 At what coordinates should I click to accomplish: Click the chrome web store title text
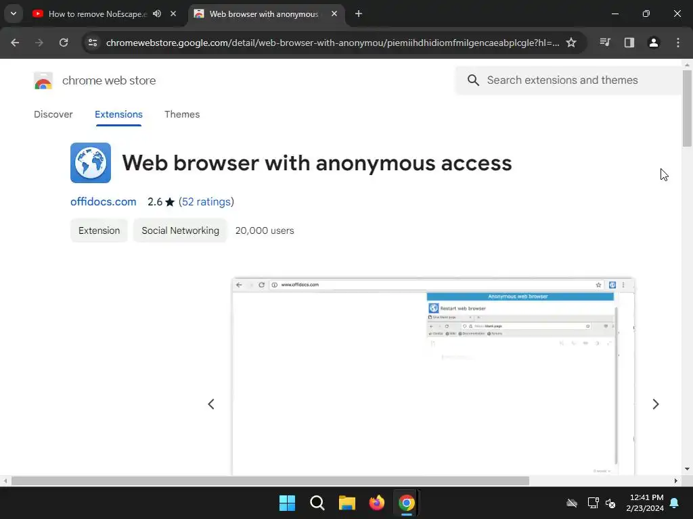pos(109,80)
